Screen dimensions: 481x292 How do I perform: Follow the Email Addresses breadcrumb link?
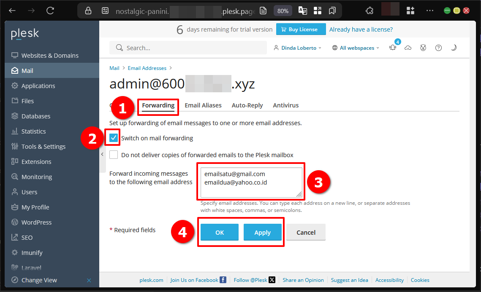[x=147, y=68]
